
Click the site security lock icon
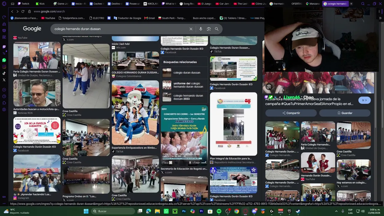click(x=29, y=11)
